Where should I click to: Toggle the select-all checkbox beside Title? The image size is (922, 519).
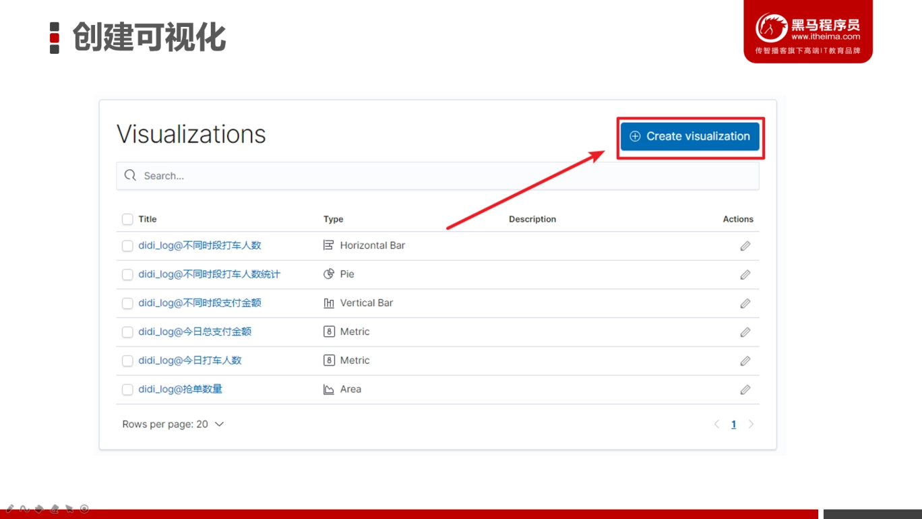pyautogui.click(x=127, y=219)
